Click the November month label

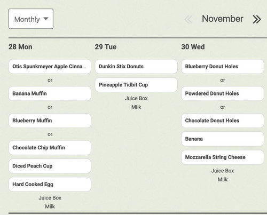[223, 19]
